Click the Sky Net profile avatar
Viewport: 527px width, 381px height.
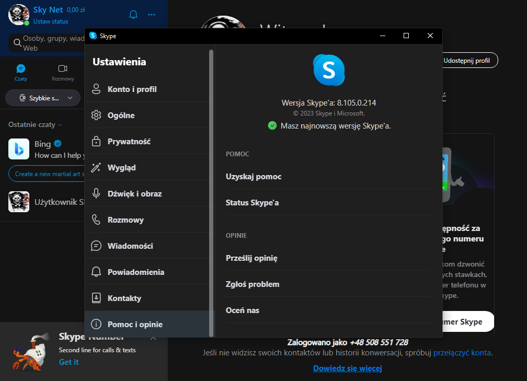click(x=19, y=15)
